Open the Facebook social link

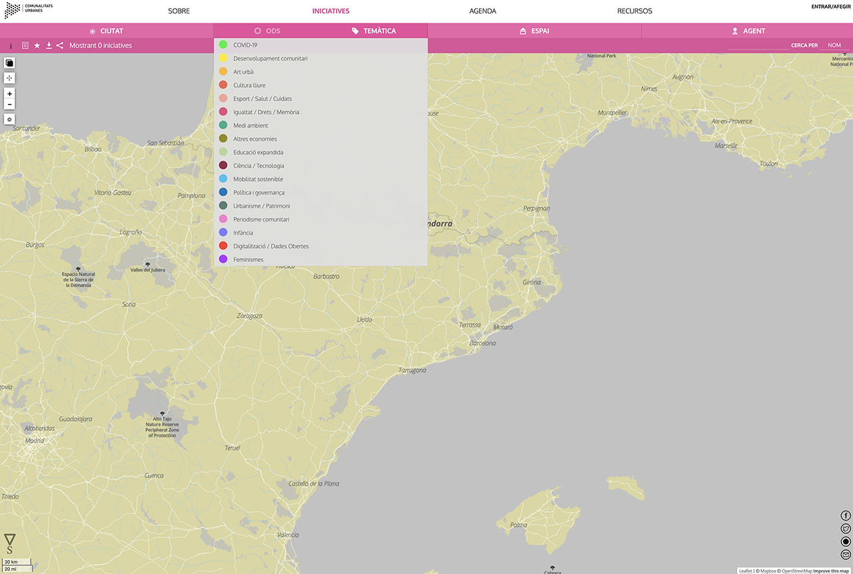point(846,515)
